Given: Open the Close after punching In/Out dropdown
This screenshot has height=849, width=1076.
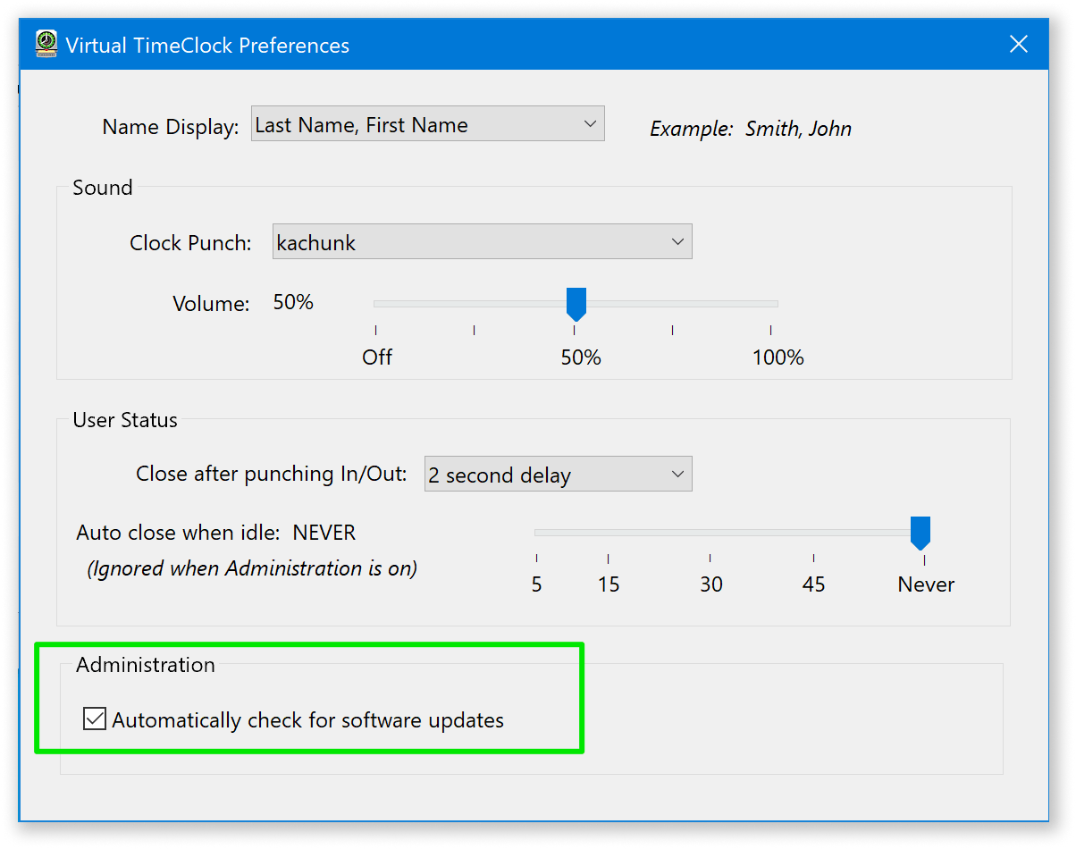Looking at the screenshot, I should [x=559, y=474].
